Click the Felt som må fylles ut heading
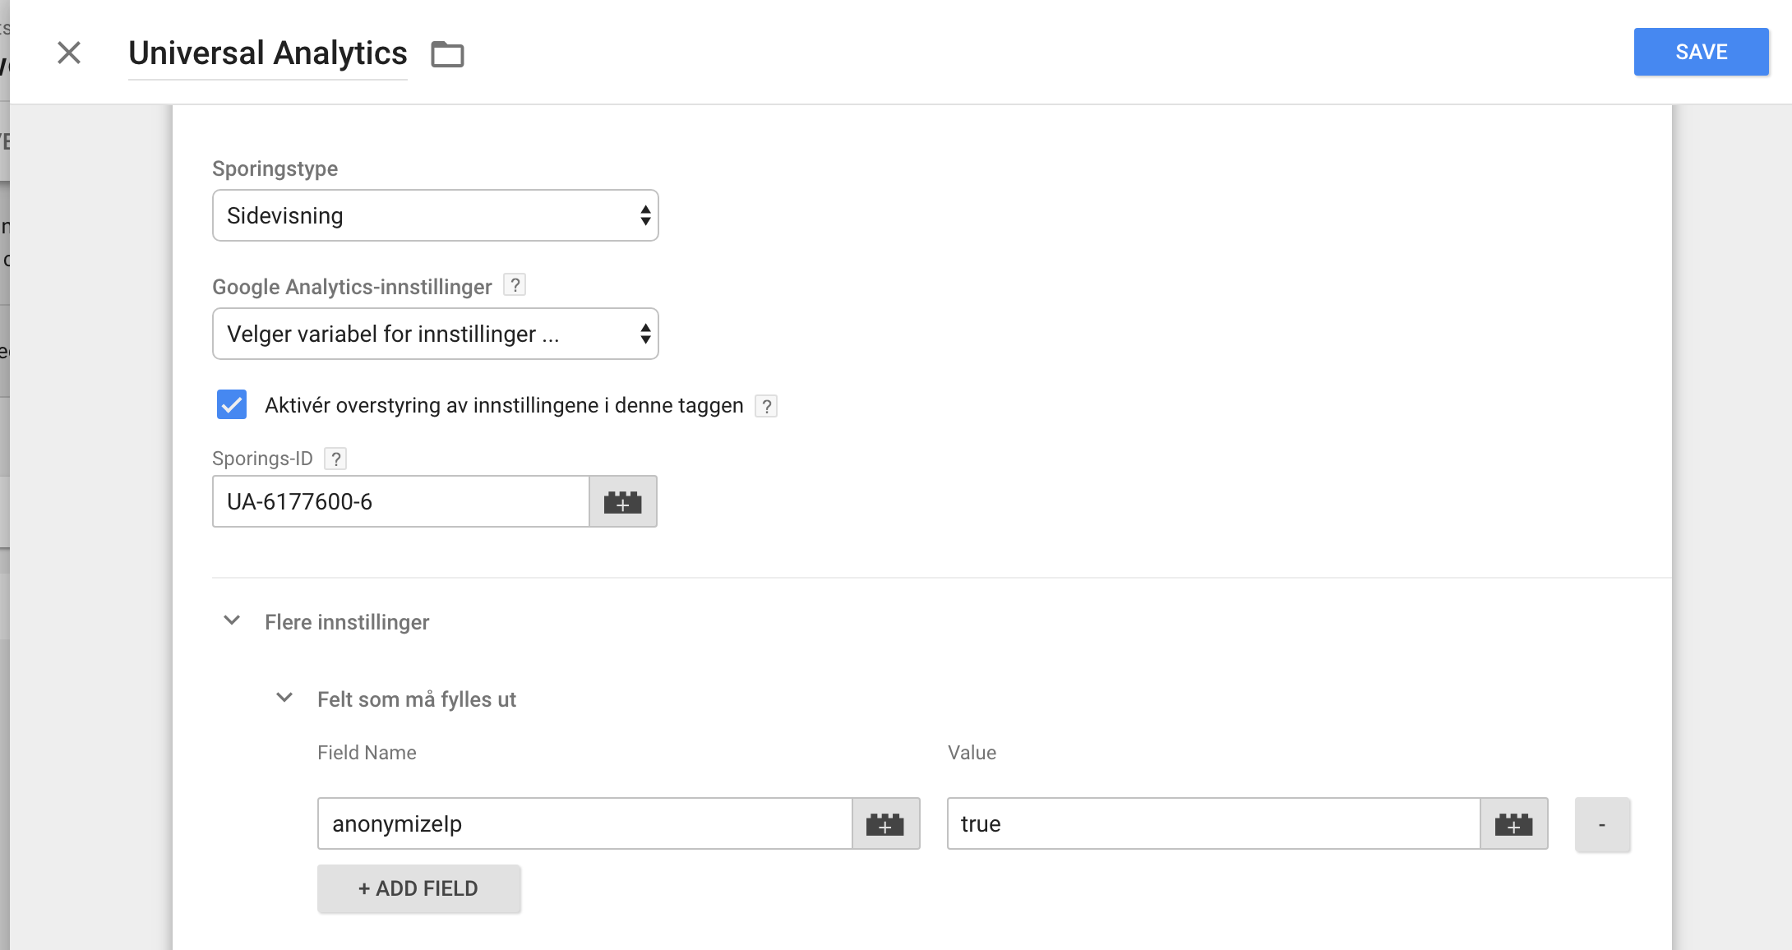The image size is (1792, 950). point(417,699)
